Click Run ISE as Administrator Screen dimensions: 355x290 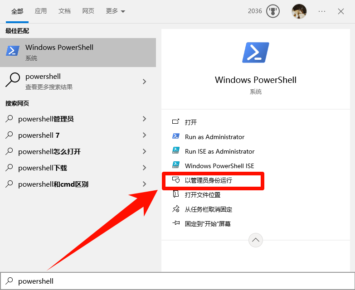[219, 151]
